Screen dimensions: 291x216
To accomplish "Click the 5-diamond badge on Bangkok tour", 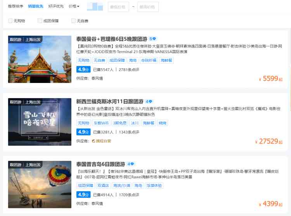I will 152,39.
